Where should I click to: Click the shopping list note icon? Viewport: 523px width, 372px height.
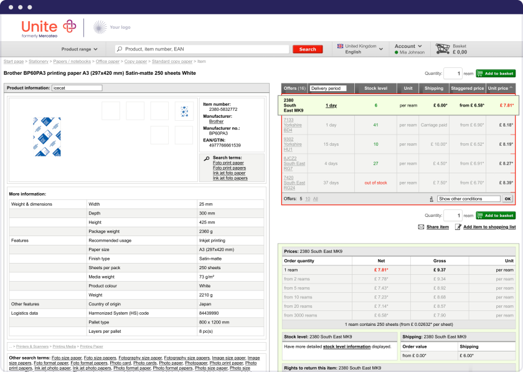pos(458,227)
